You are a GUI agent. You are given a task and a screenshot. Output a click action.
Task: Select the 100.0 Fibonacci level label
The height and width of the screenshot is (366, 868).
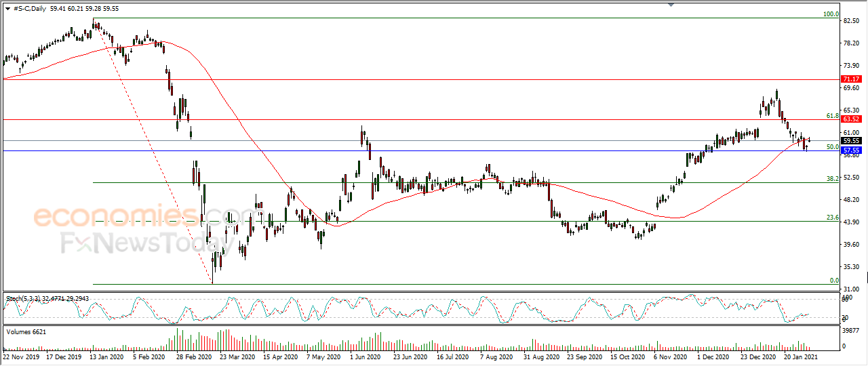(x=831, y=14)
